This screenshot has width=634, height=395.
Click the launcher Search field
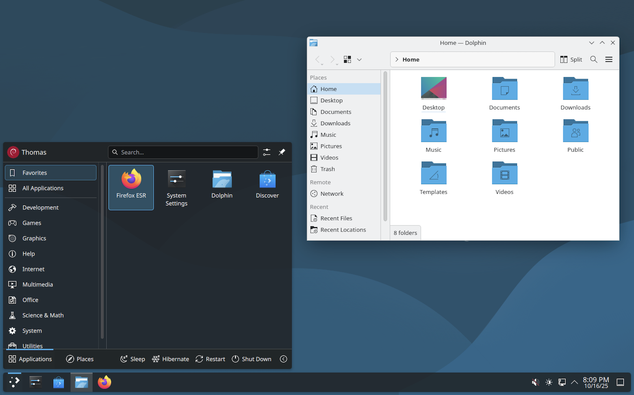coord(183,152)
